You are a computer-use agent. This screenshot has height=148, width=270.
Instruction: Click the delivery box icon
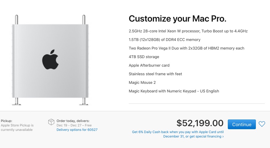coord(51,122)
